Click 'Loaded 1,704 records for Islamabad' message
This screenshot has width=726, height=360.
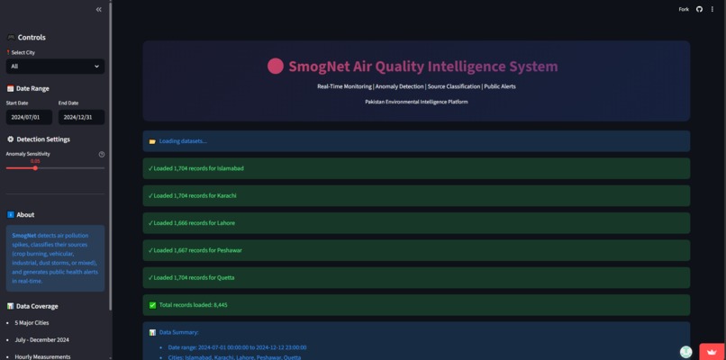[x=416, y=168]
